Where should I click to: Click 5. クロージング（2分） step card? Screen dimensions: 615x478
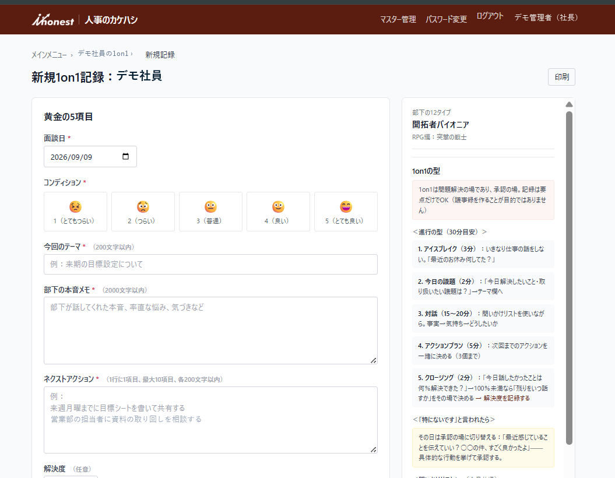pyautogui.click(x=483, y=388)
